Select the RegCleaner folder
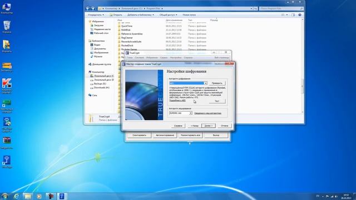 (x=127, y=38)
